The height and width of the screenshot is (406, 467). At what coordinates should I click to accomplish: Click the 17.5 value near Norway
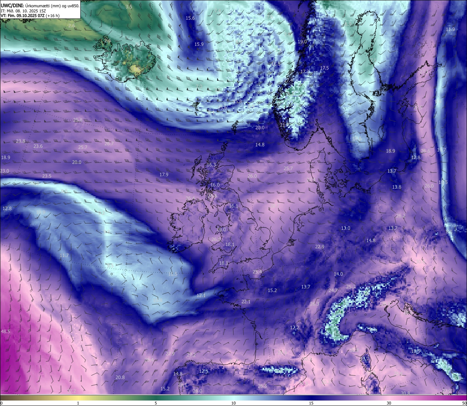click(x=324, y=68)
